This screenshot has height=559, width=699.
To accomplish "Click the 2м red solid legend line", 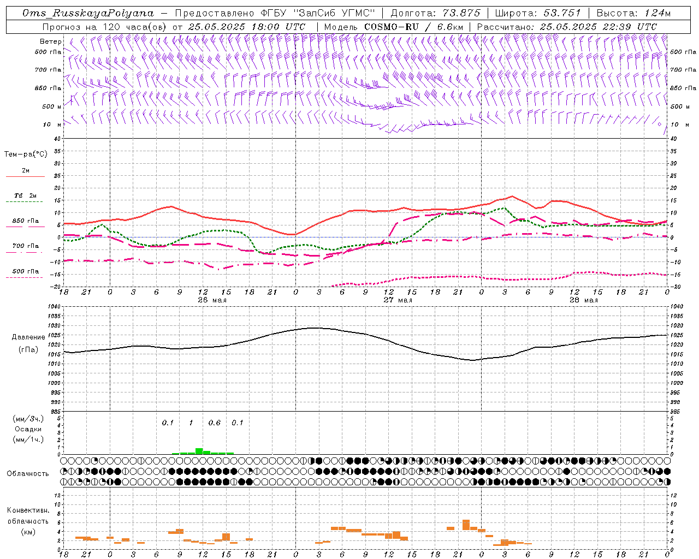I will (x=25, y=176).
